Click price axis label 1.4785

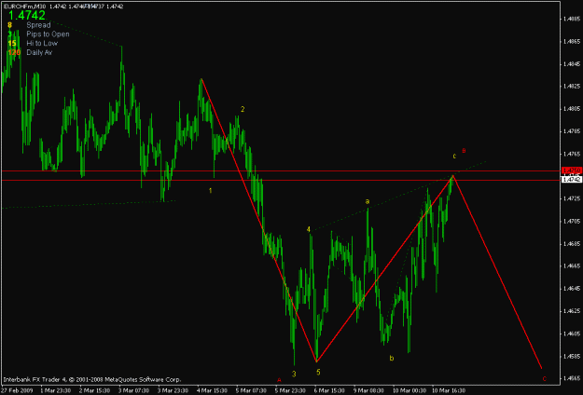click(x=573, y=131)
